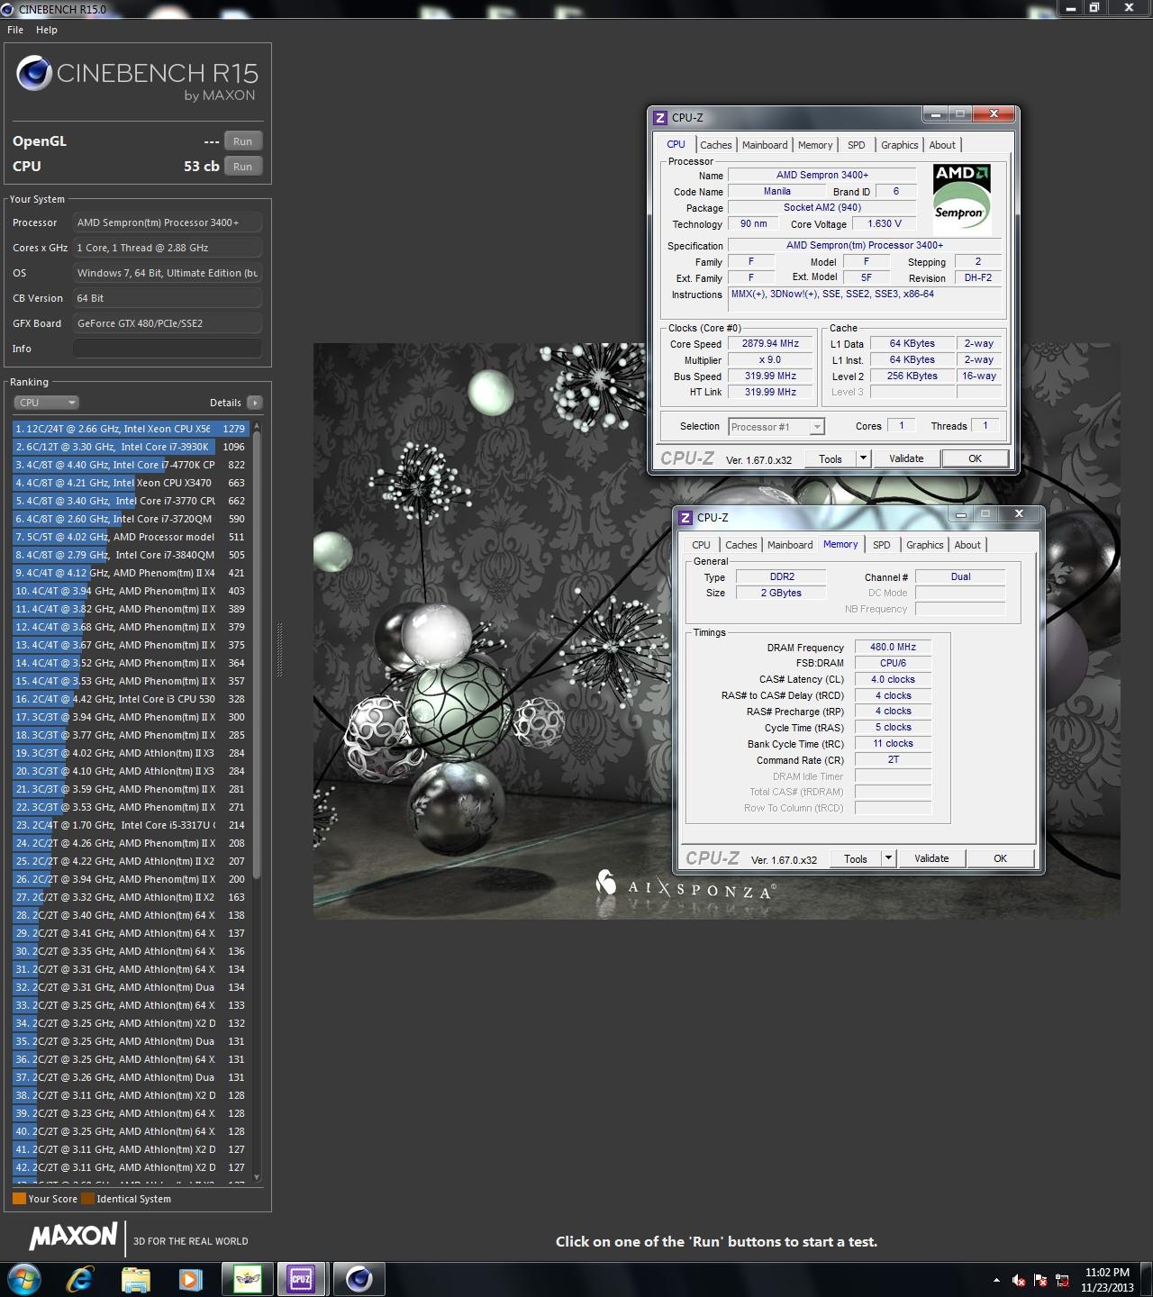Open the CPU ranking type dropdown

(47, 403)
